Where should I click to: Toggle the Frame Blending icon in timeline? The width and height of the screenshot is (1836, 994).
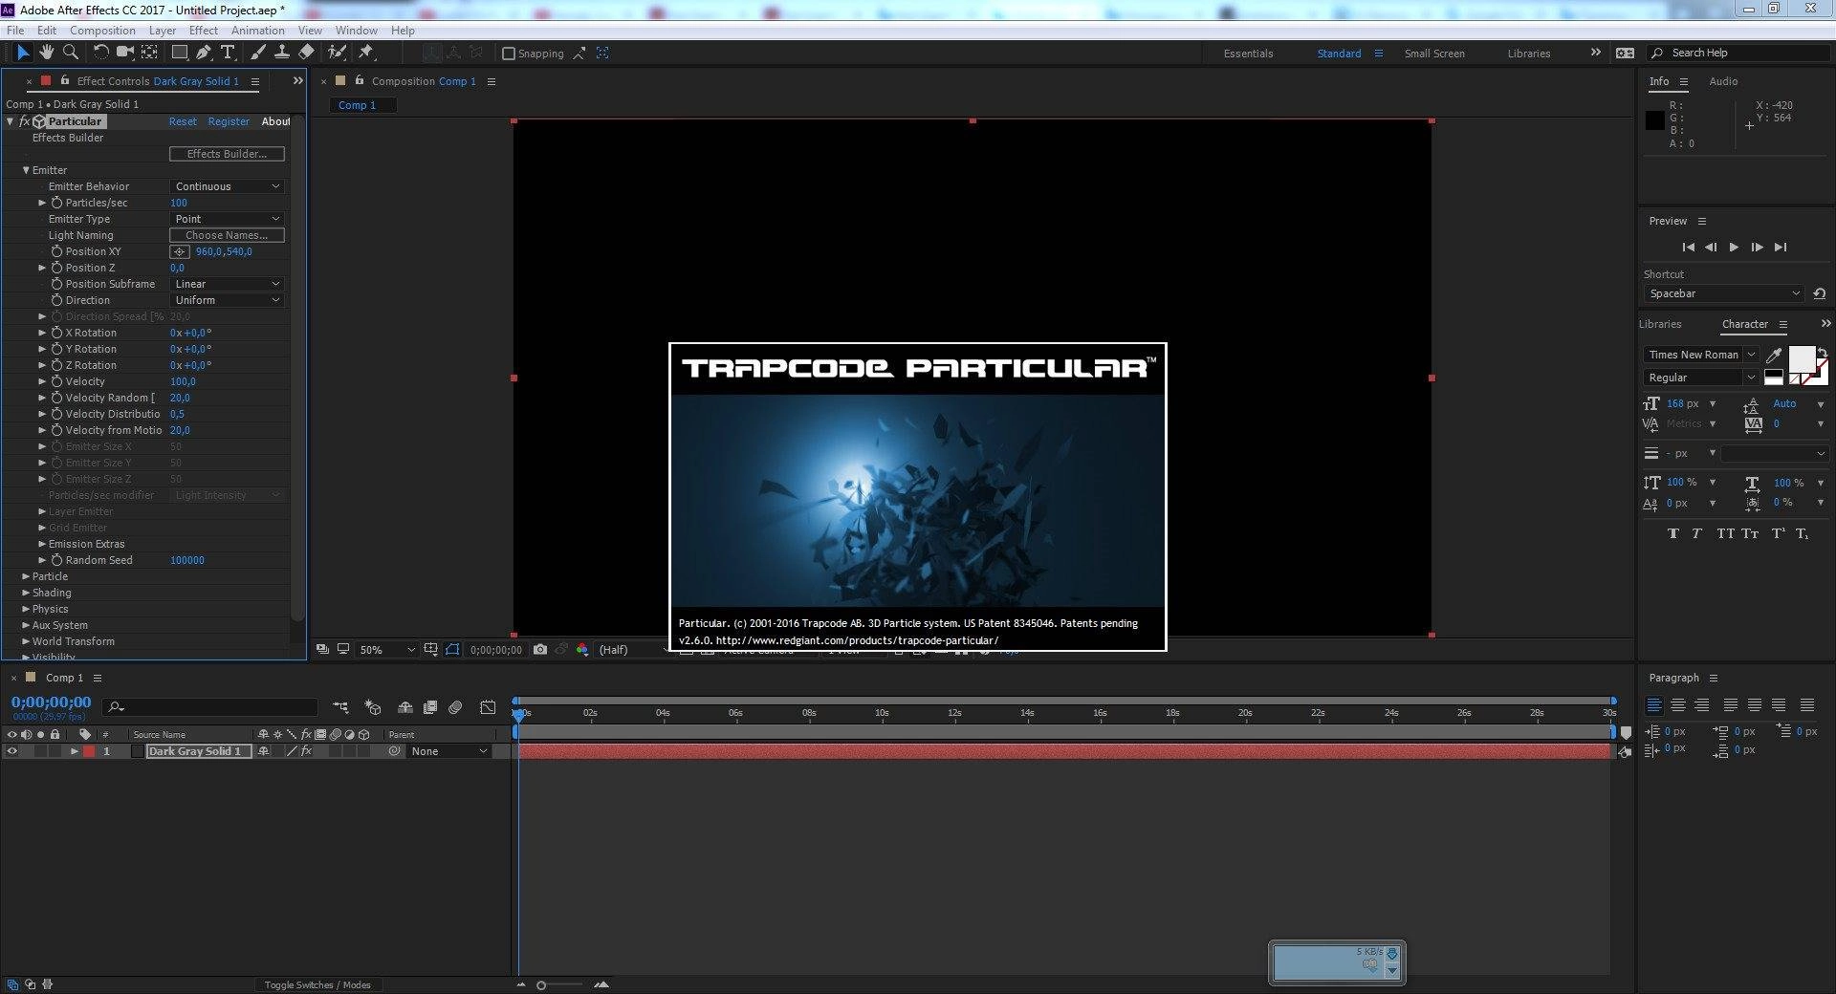click(430, 707)
